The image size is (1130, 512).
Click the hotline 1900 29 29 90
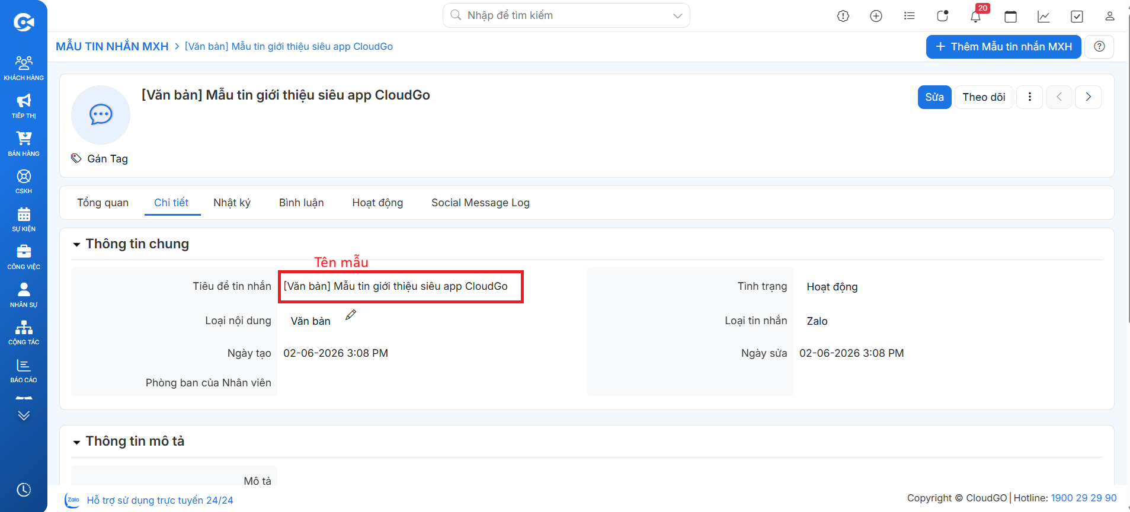1084,498
